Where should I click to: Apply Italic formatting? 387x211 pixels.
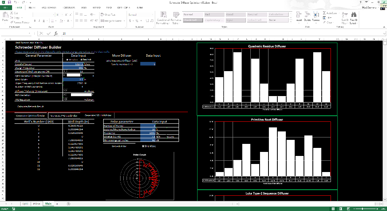[39, 21]
